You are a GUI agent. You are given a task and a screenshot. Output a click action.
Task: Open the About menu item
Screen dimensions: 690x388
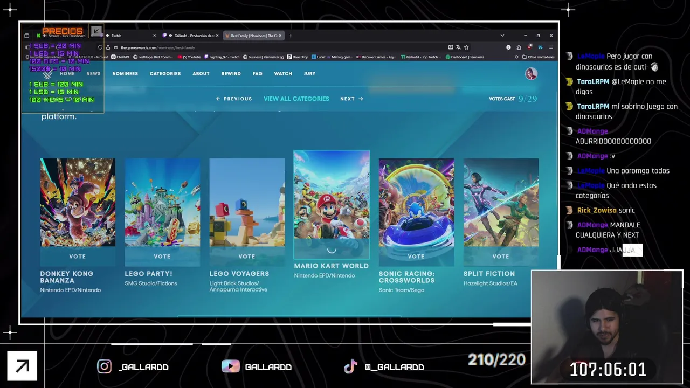point(201,74)
